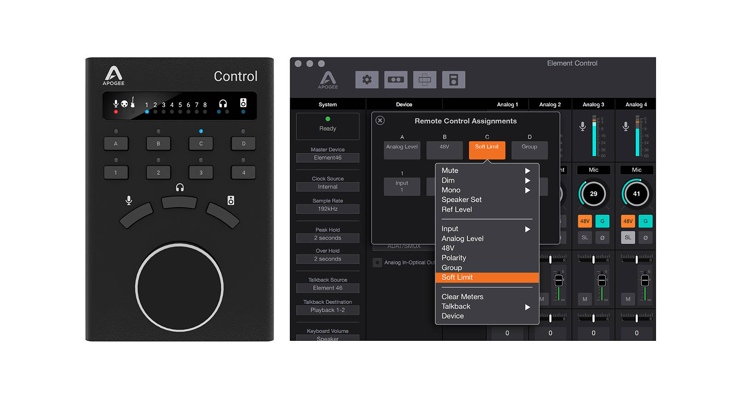Close the Remote Control Assignments panel
This screenshot has height=401, width=736.
380,120
